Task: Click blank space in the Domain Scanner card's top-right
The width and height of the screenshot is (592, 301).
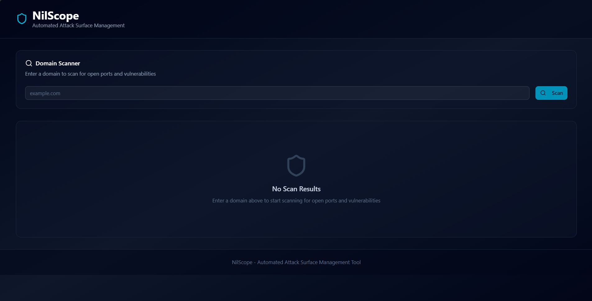Action: point(497,65)
